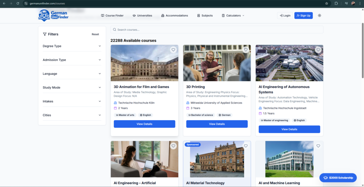Click the calendar icon beside 2 Years
Image resolution: width=364 pixels, height=187 pixels.
pyautogui.click(x=115, y=108)
